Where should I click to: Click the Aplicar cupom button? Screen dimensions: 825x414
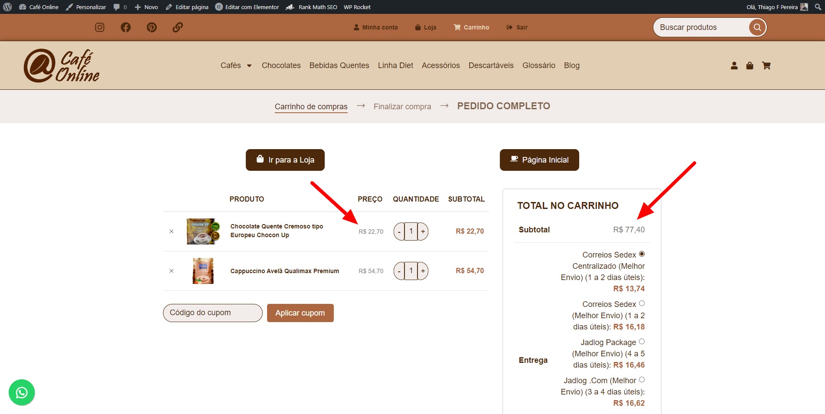coord(300,313)
